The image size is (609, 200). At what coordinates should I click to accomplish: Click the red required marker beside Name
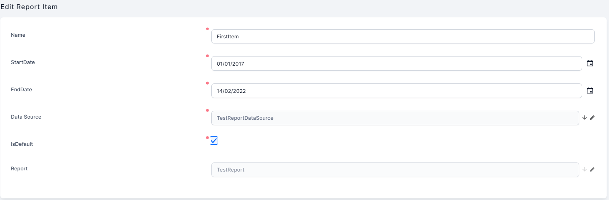pyautogui.click(x=207, y=28)
